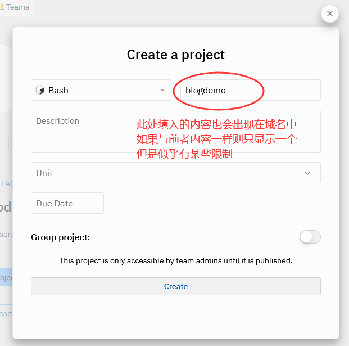Click the blogdemo project name field
349x346 pixels.
pyautogui.click(x=251, y=90)
